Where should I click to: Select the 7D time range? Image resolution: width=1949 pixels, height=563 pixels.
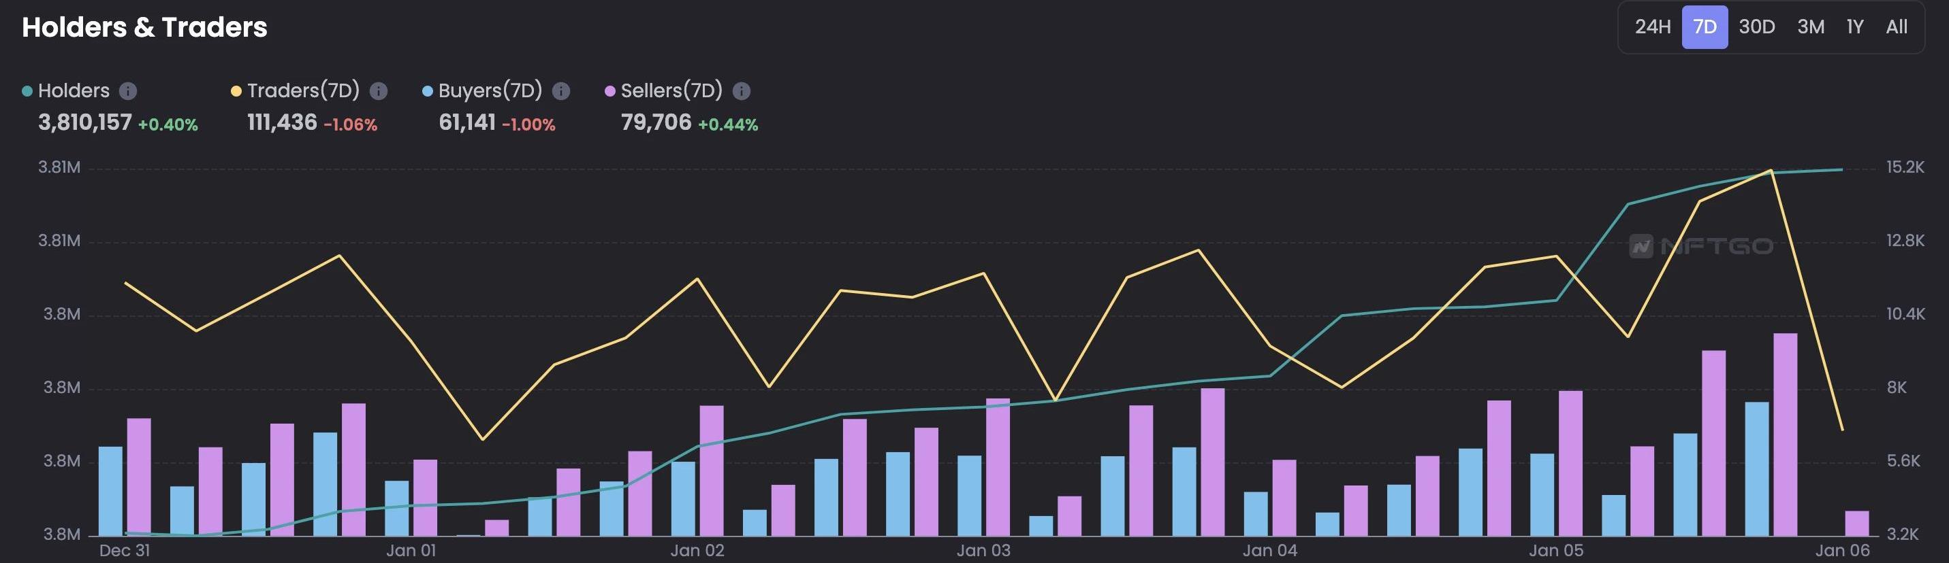tap(1704, 27)
